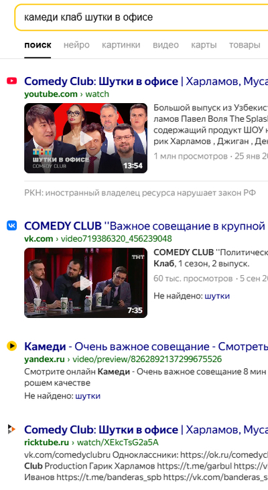Switch to the нейро tab

[x=76, y=45]
